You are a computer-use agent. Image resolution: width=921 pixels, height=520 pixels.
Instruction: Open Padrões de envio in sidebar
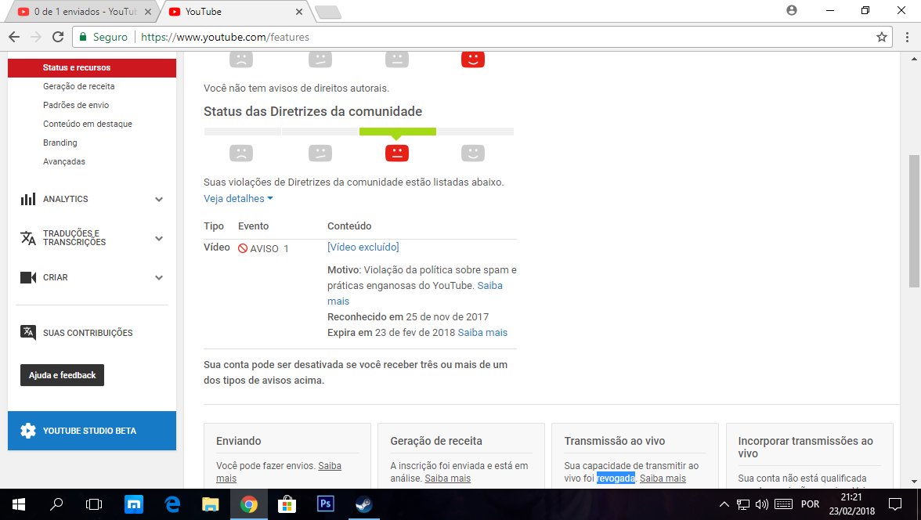(76, 105)
